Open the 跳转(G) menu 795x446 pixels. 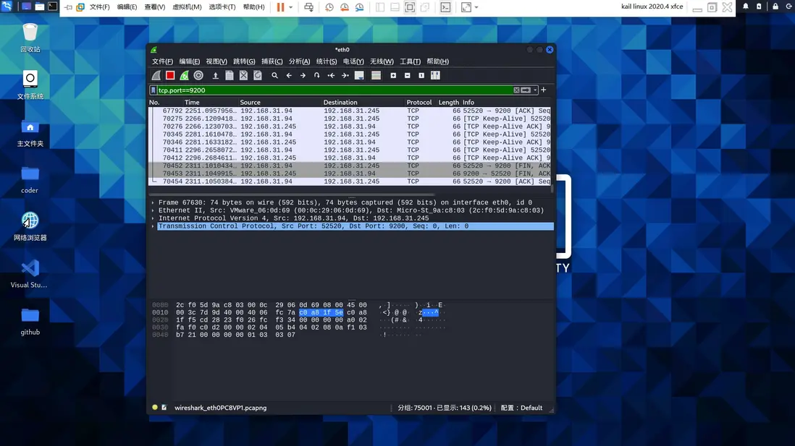245,61
